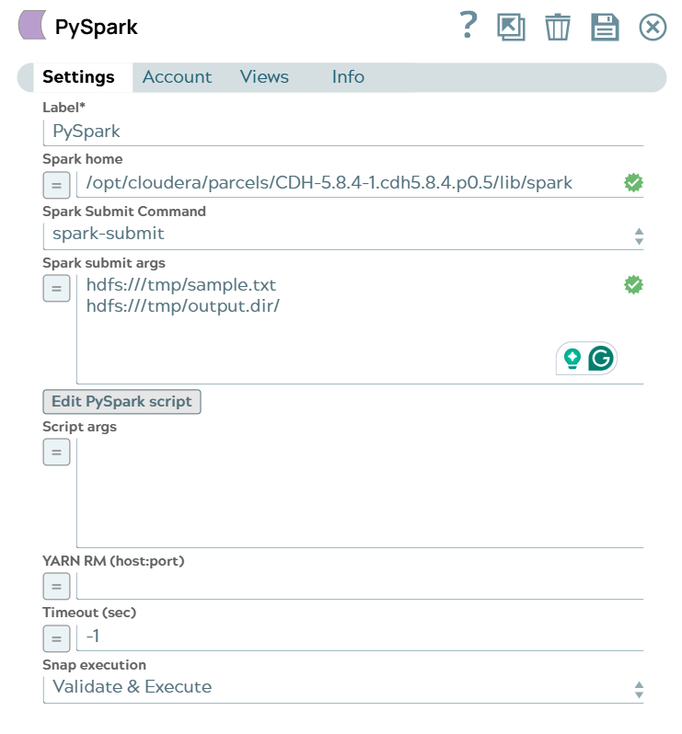Click green checkmark beside Spark submit args
Screen dimensions: 682x734
[x=633, y=285]
